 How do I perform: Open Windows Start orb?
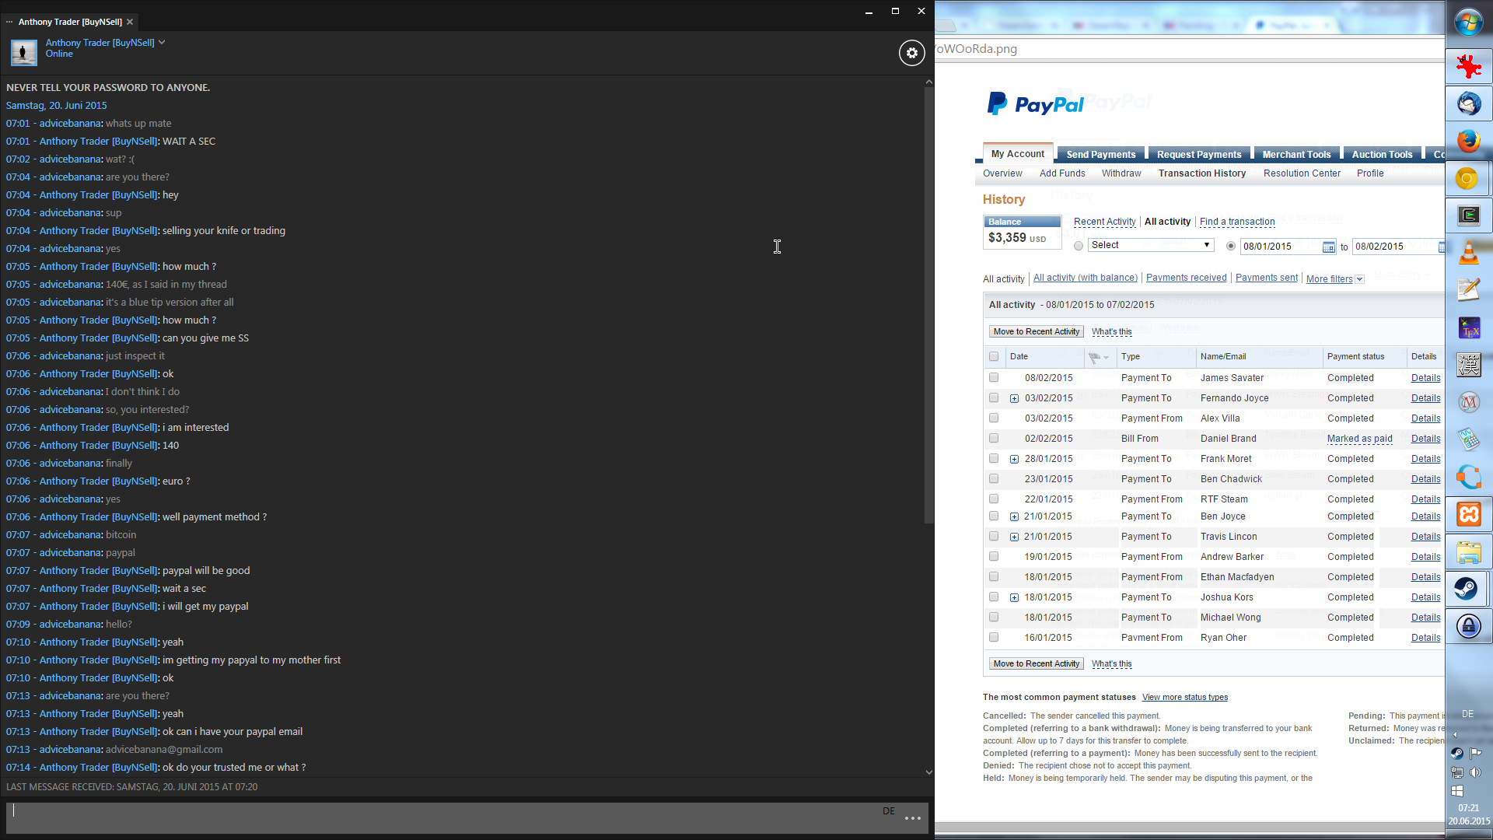click(1468, 23)
